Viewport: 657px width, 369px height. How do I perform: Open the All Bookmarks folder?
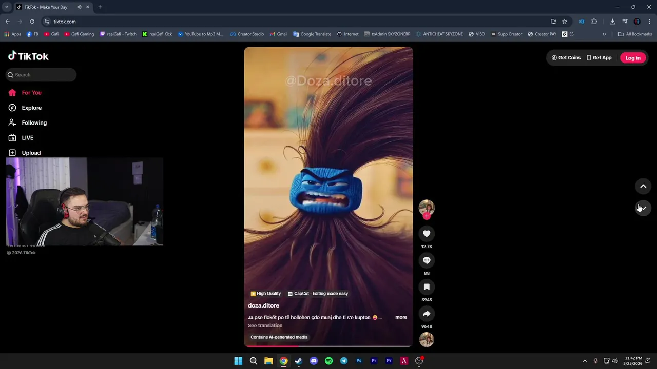(x=635, y=34)
